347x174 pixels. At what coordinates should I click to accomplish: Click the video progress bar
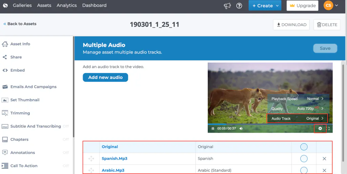[x=270, y=124]
